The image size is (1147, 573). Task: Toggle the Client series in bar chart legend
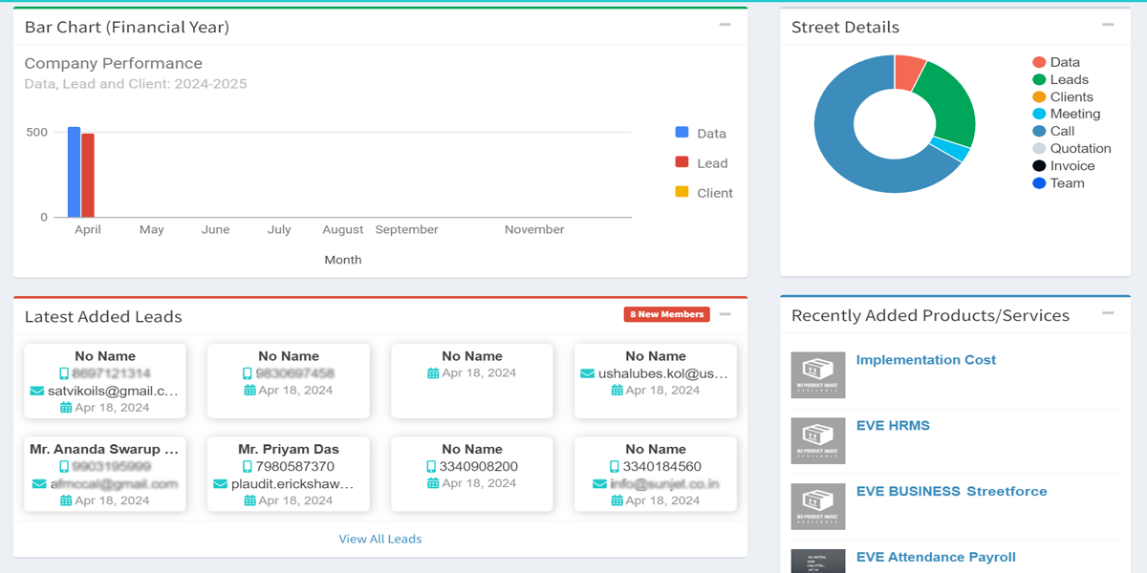[682, 193]
